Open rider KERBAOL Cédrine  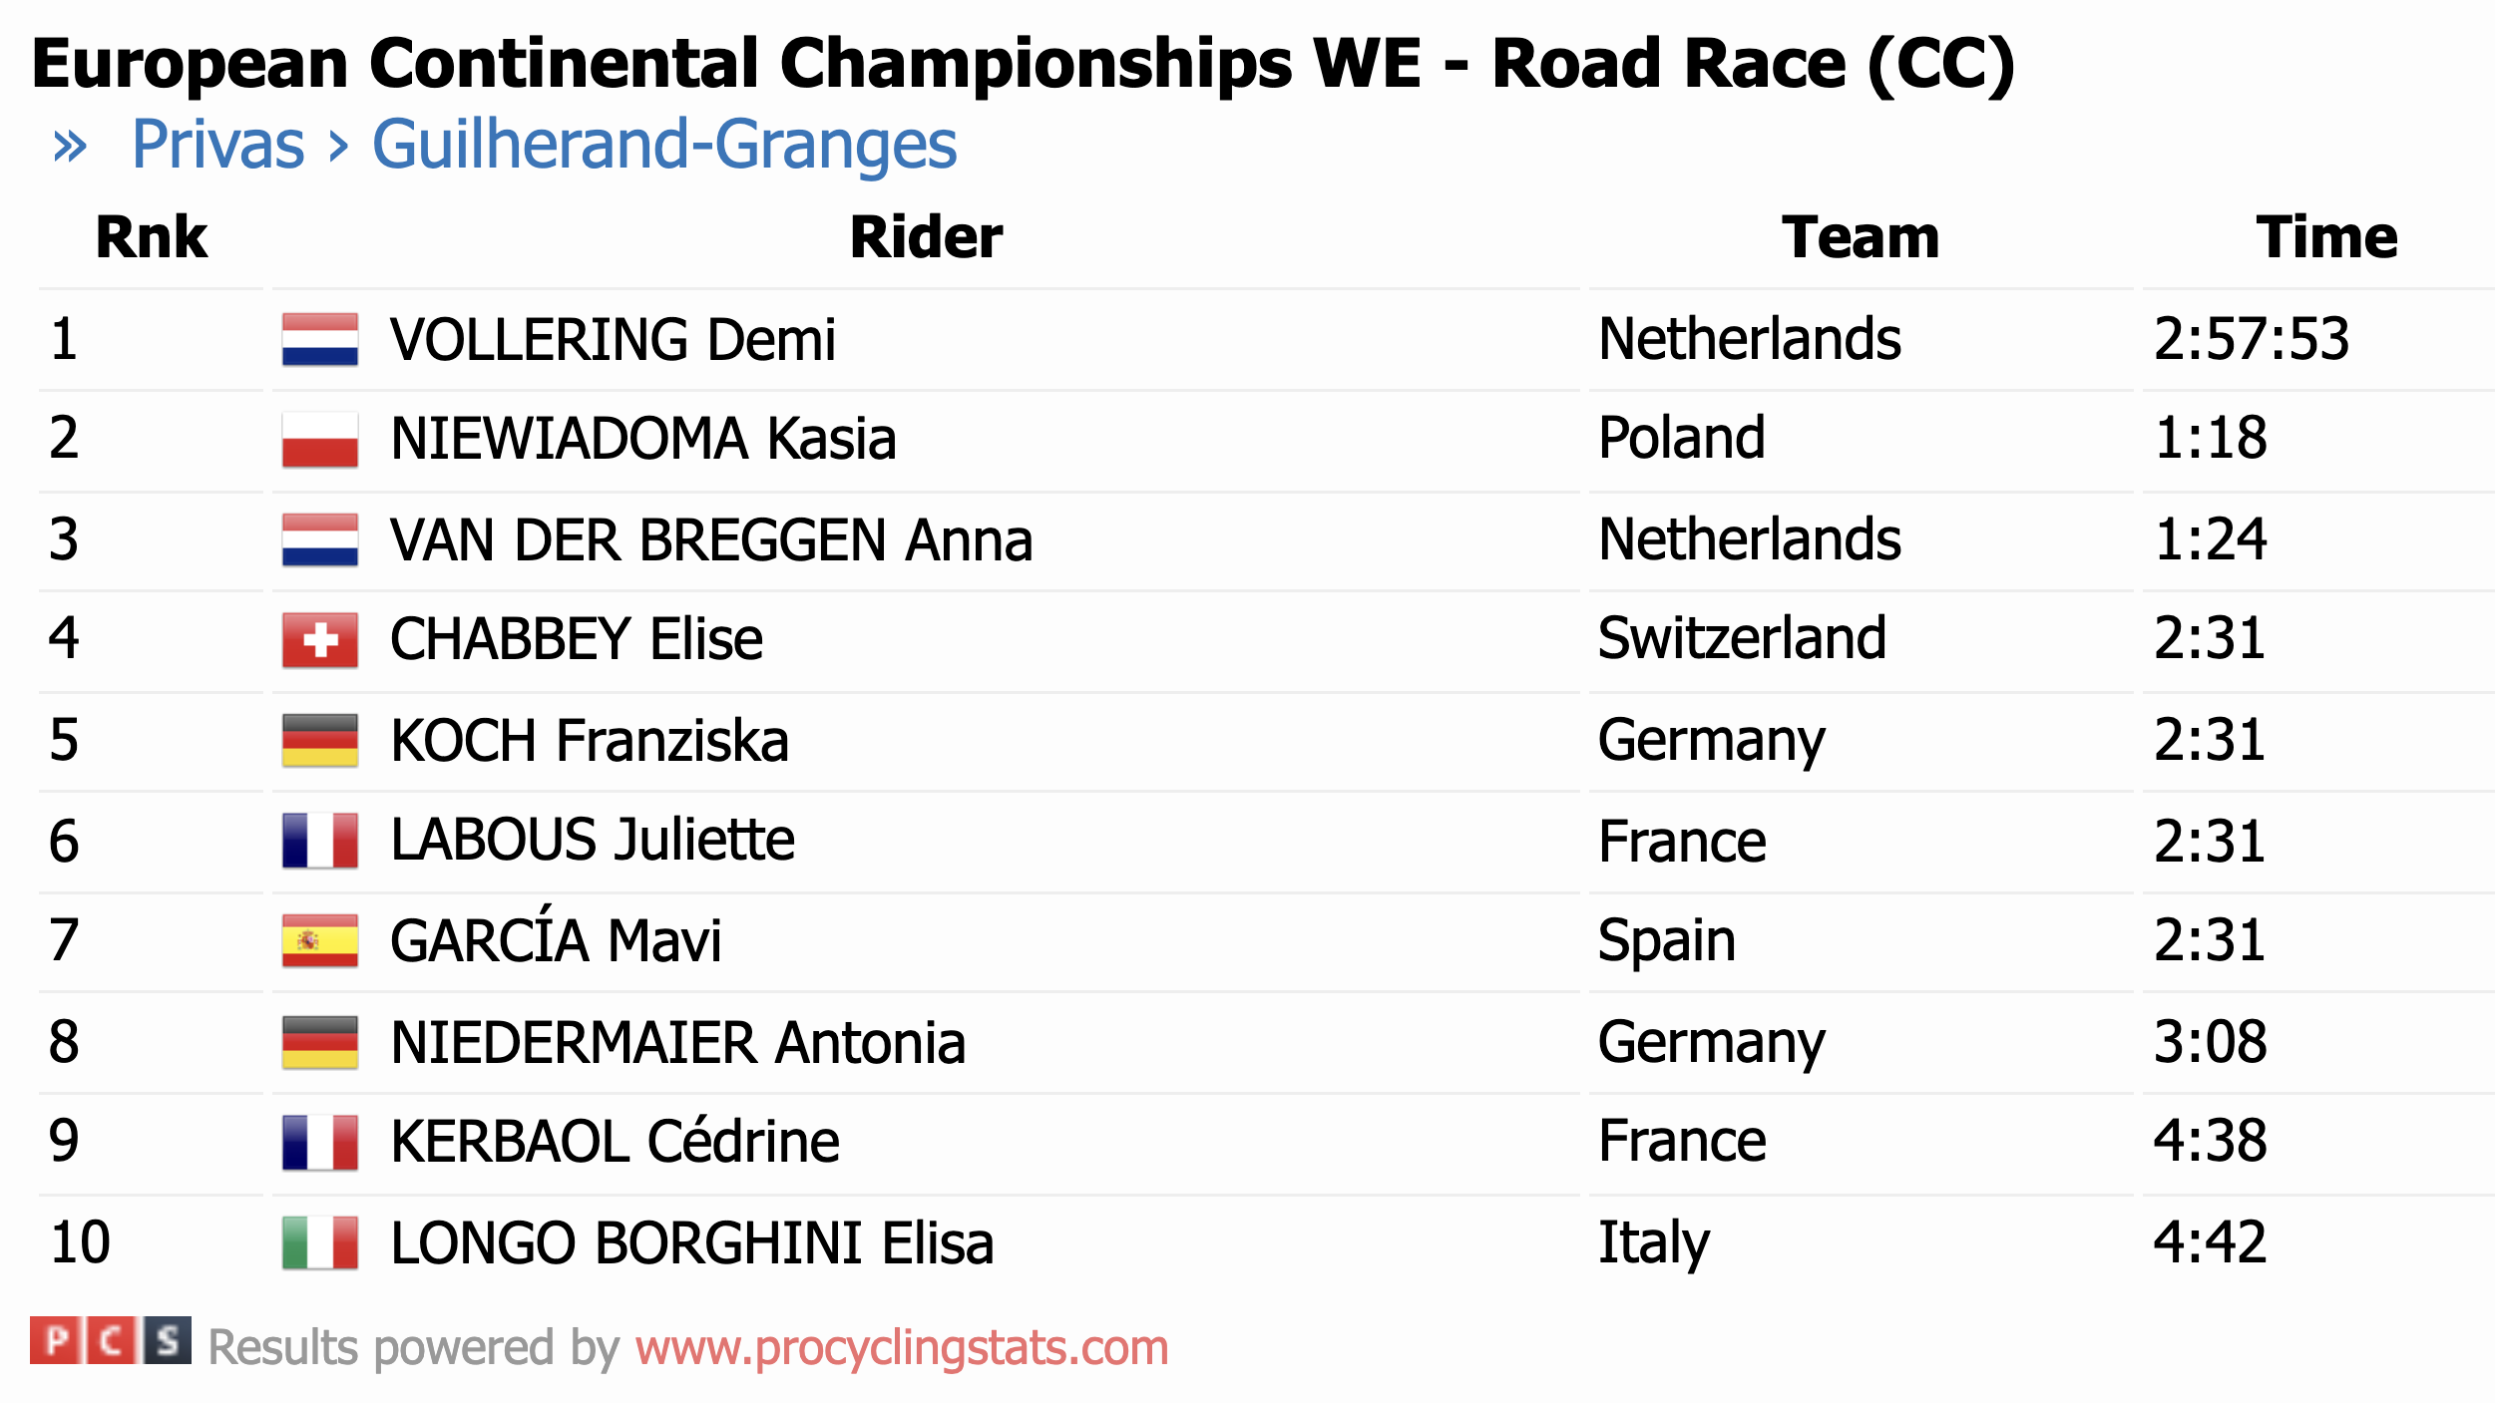[615, 1142]
